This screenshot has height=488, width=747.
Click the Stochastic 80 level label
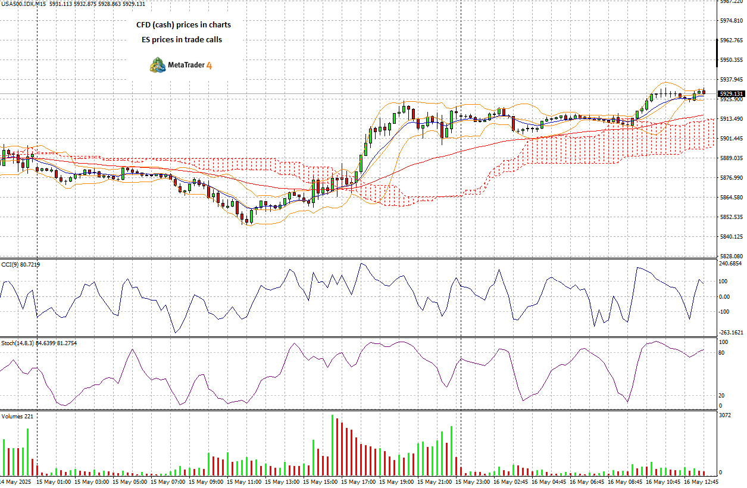click(x=721, y=353)
